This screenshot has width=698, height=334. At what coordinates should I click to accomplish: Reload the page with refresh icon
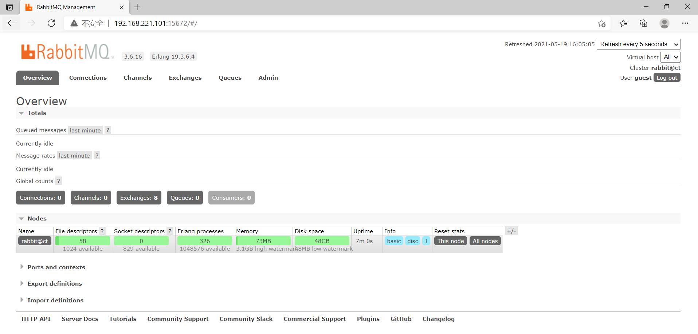pyautogui.click(x=51, y=23)
